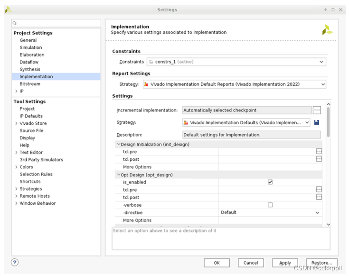Click the OK button
This screenshot has width=349, height=276.
point(217,263)
